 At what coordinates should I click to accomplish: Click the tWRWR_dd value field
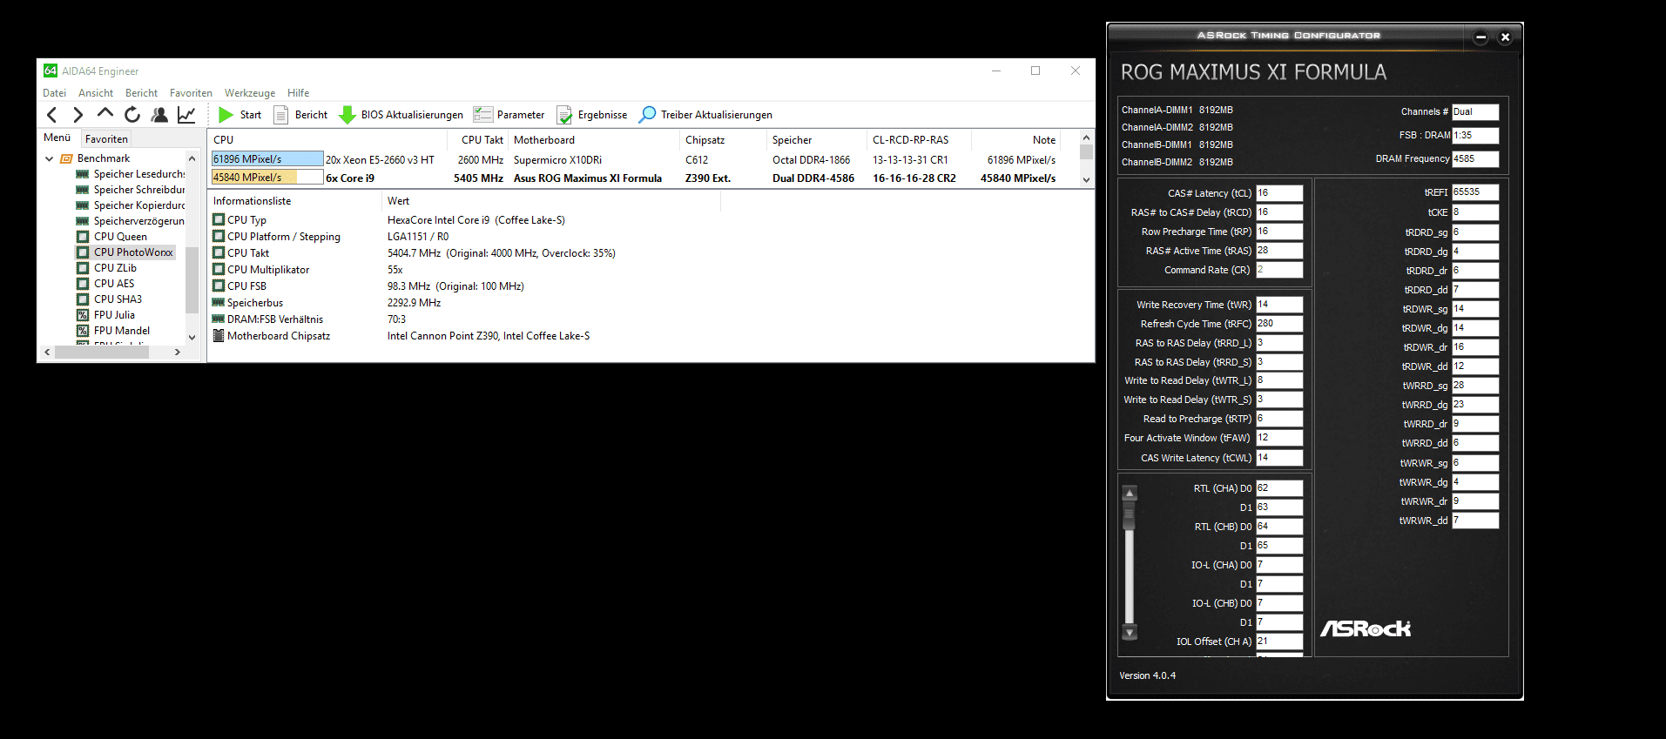tap(1475, 521)
